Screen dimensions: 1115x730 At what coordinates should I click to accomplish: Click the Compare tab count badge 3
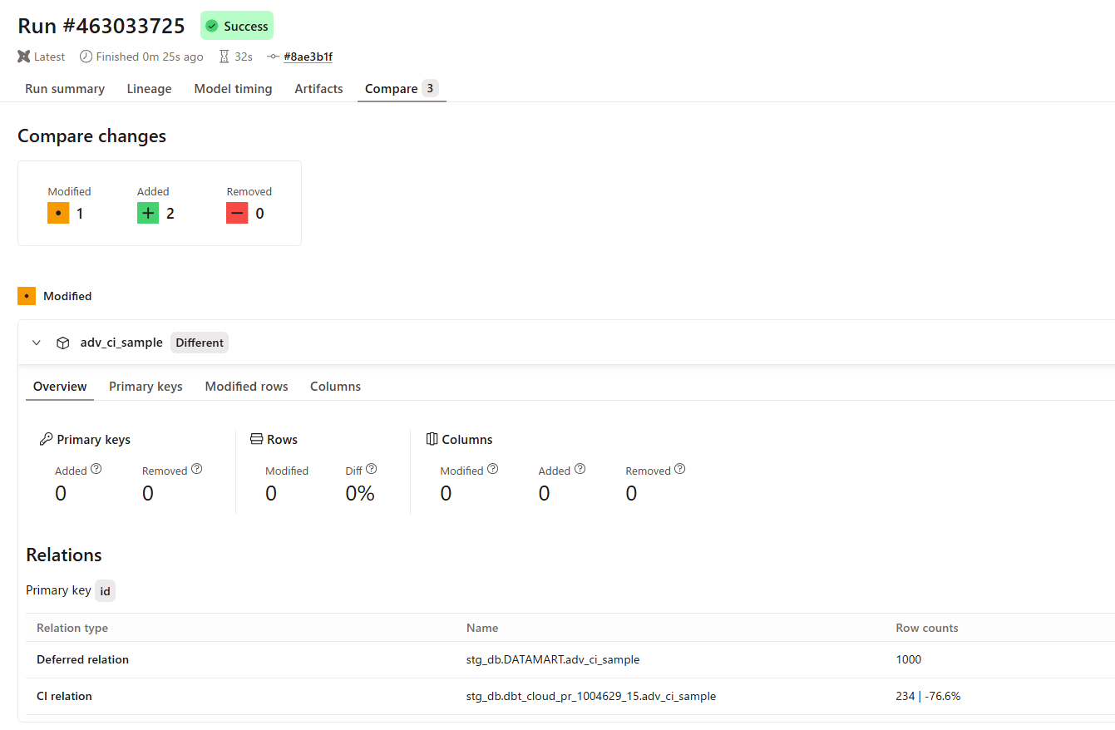pos(430,88)
